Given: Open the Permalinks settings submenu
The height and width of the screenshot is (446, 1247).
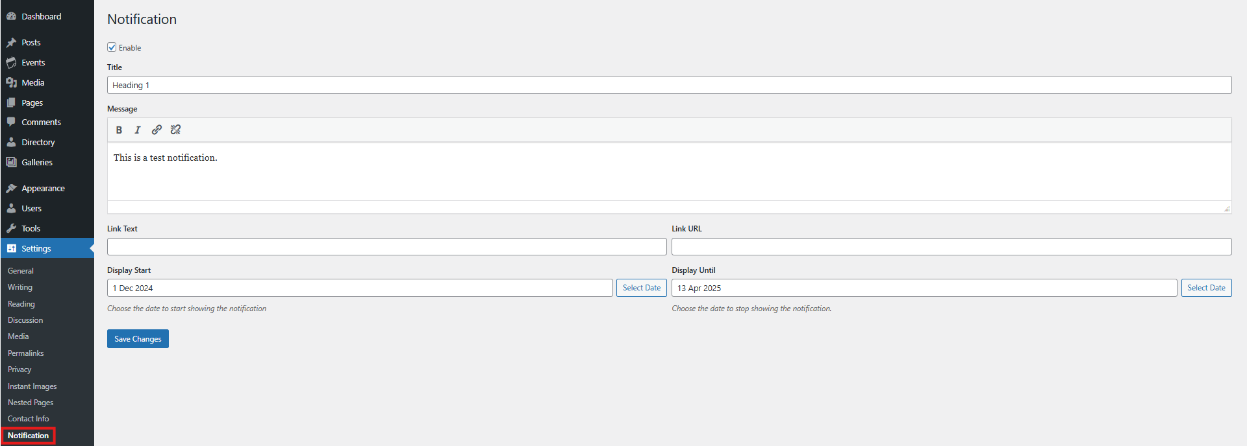Looking at the screenshot, I should (26, 353).
